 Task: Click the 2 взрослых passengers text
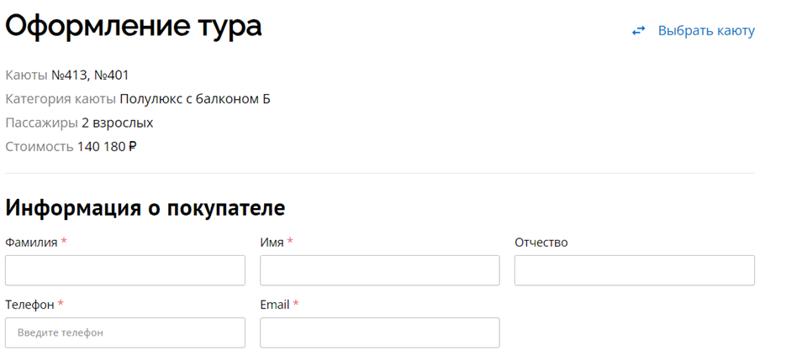click(x=118, y=123)
